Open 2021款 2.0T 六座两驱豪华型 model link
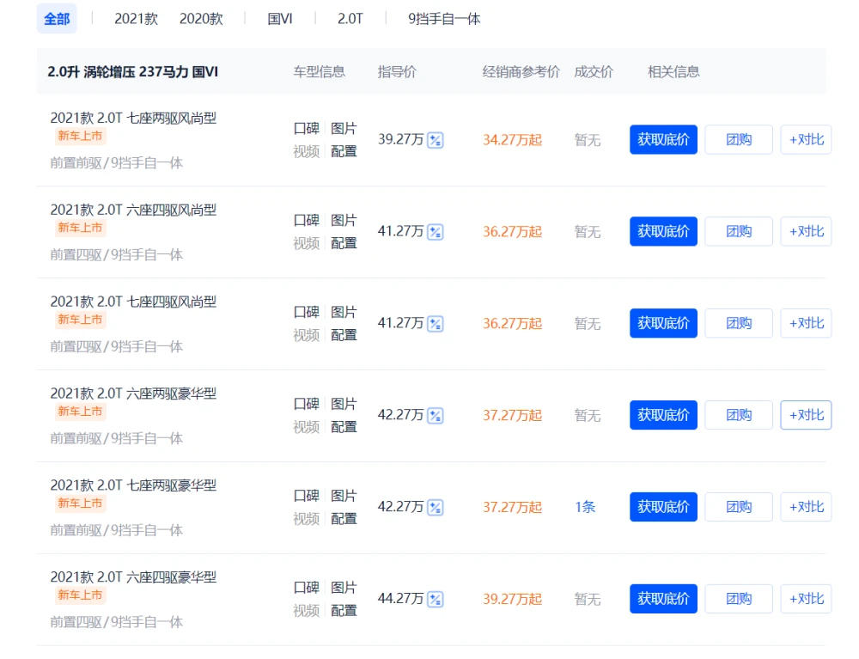The width and height of the screenshot is (859, 659). tap(133, 394)
